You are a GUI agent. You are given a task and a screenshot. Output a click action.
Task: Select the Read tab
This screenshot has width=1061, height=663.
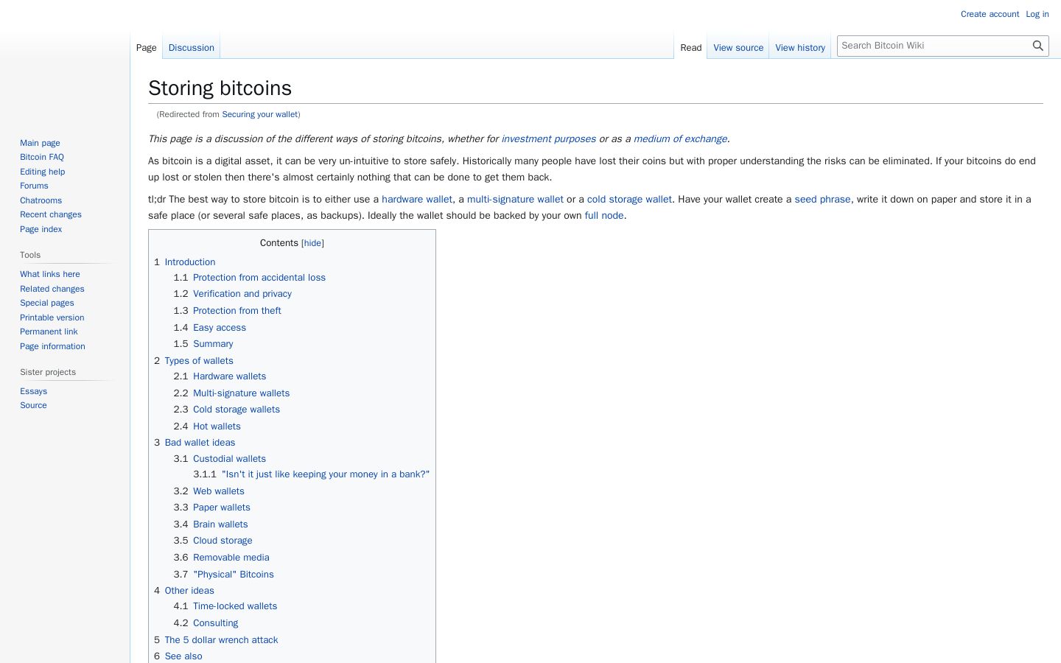[x=690, y=48]
